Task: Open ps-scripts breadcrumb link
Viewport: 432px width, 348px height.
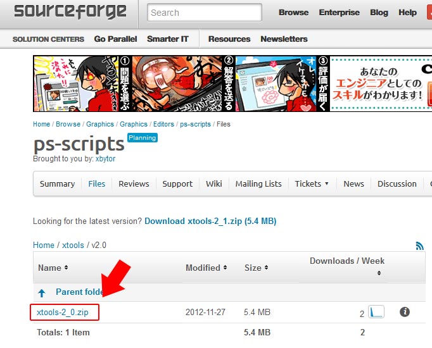Action: click(x=195, y=124)
